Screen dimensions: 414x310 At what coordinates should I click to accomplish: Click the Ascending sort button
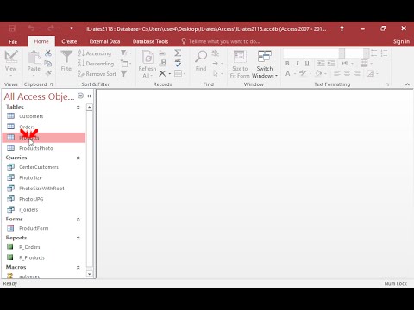pos(95,53)
